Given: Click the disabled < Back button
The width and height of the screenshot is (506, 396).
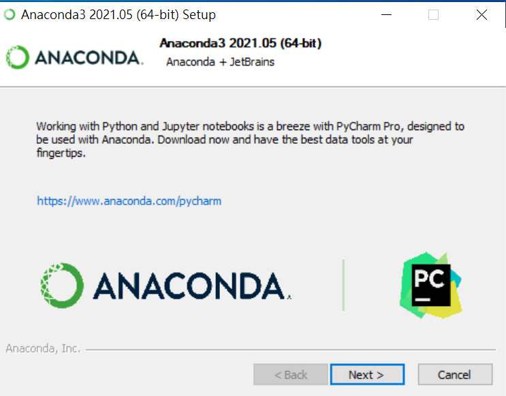Looking at the screenshot, I should (x=290, y=375).
